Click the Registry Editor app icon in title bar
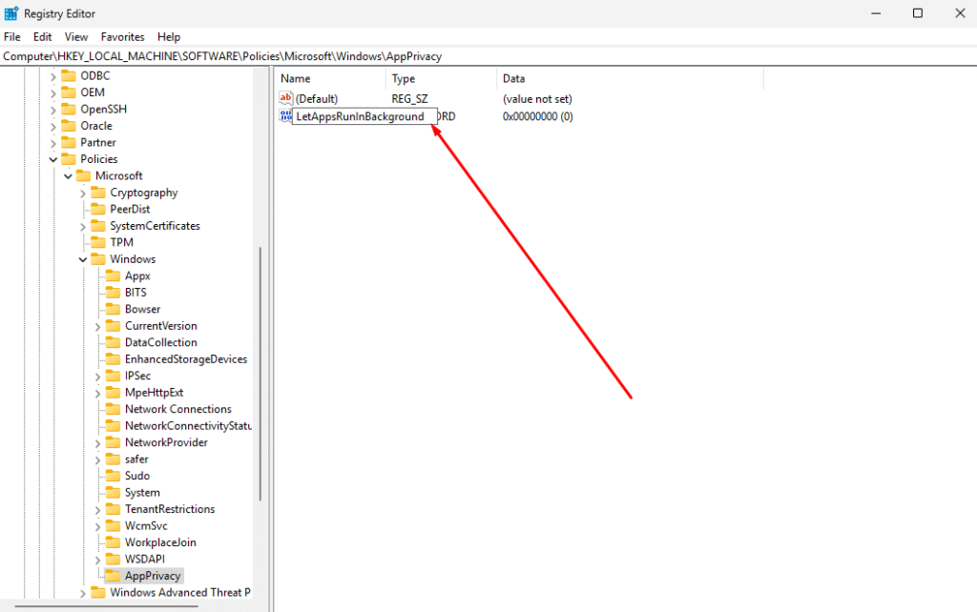 (11, 13)
